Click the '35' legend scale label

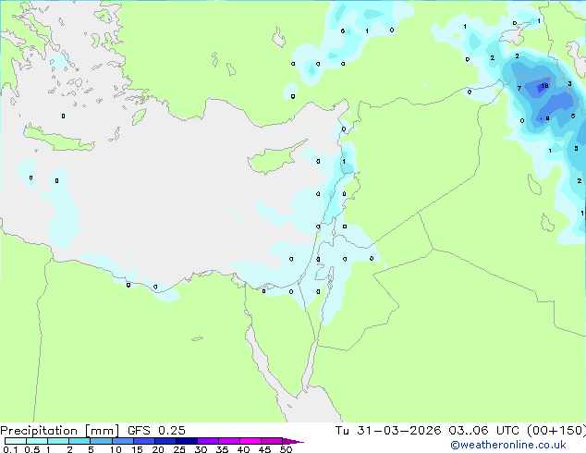click(222, 449)
